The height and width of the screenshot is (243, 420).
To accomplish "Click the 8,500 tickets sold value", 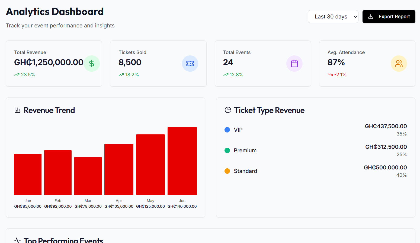I will coord(130,62).
